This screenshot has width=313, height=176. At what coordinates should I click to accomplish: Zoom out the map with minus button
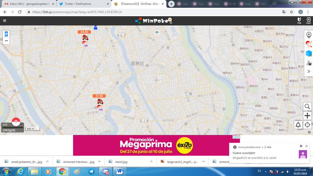click(6, 41)
